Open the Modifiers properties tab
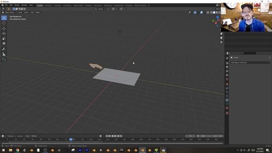This screenshot has height=153, width=272. coord(227,88)
